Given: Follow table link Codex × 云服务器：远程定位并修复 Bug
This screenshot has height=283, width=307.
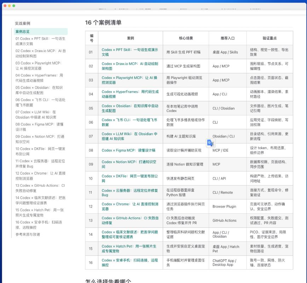Looking at the screenshot, I should pos(129,193).
